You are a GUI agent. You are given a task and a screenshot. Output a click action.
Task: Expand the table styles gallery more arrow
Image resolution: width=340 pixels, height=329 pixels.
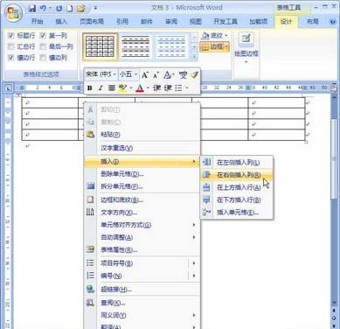[x=194, y=56]
